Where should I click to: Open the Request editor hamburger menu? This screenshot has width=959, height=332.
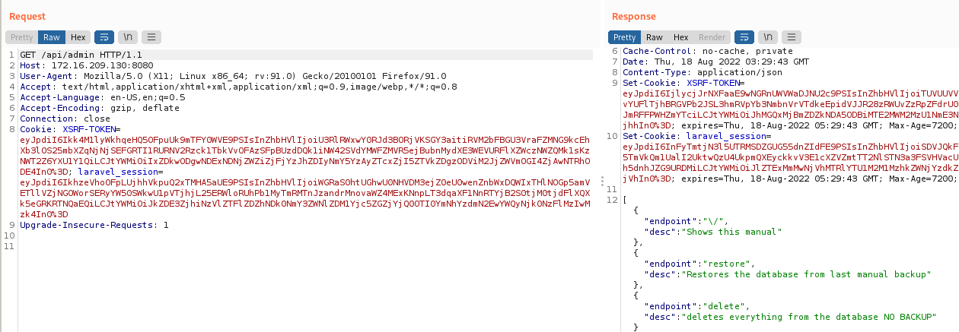[151, 37]
